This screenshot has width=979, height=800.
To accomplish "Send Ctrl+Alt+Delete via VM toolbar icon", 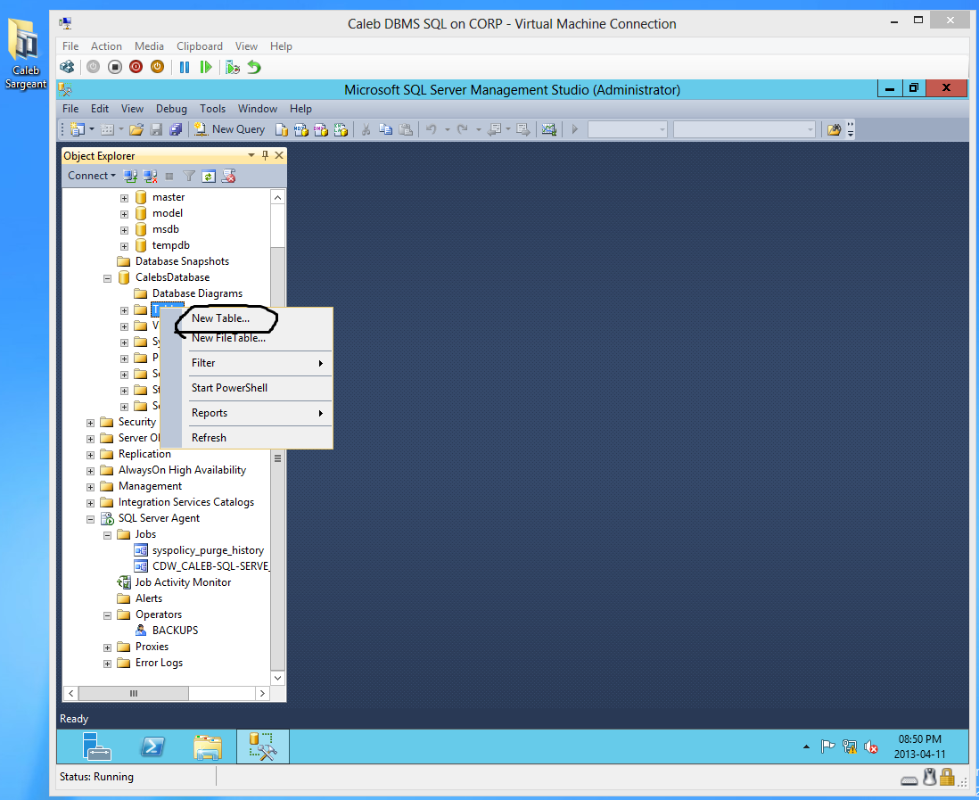I will click(x=67, y=67).
